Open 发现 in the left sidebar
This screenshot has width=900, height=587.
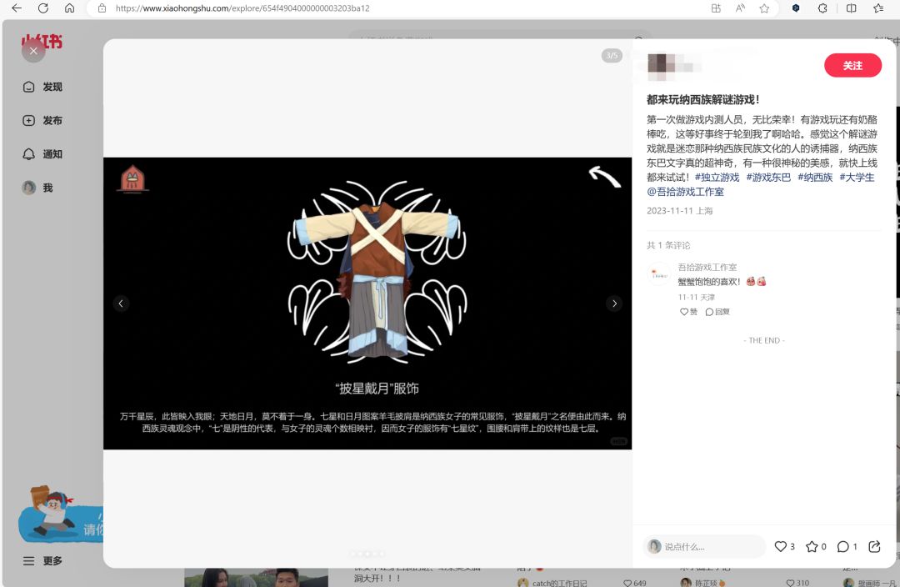(x=42, y=87)
